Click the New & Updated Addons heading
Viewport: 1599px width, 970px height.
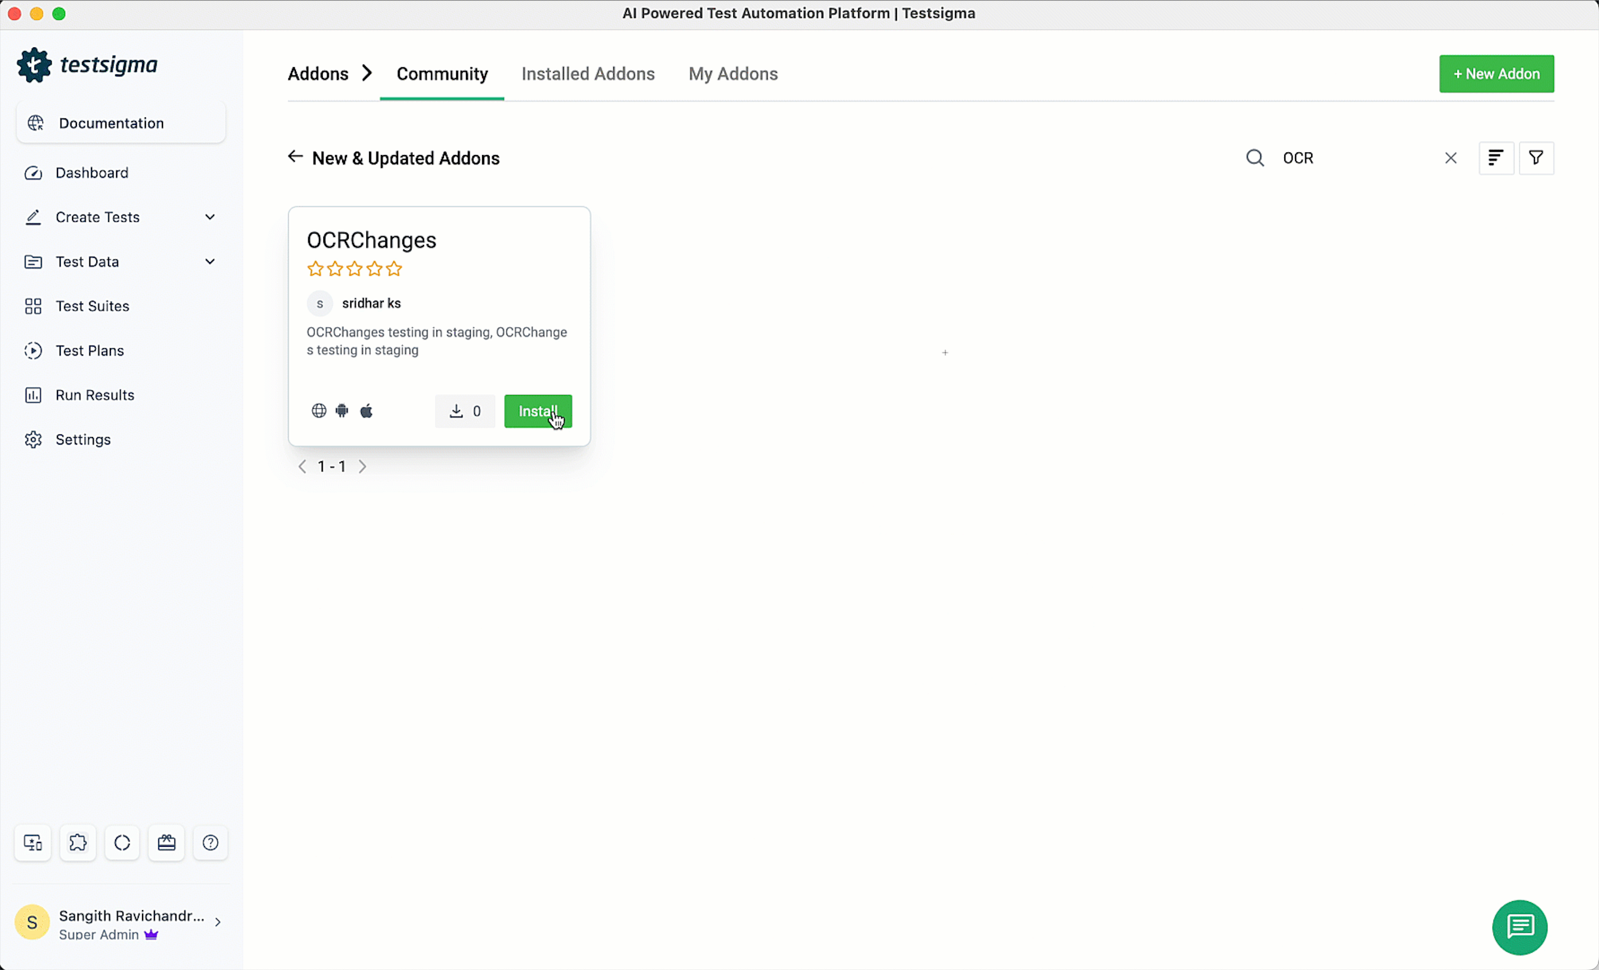406,158
